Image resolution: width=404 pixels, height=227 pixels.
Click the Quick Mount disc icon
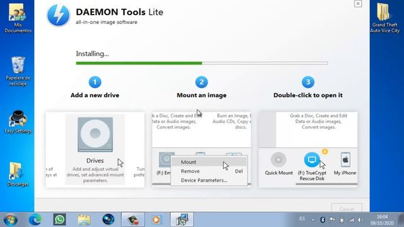(x=278, y=160)
